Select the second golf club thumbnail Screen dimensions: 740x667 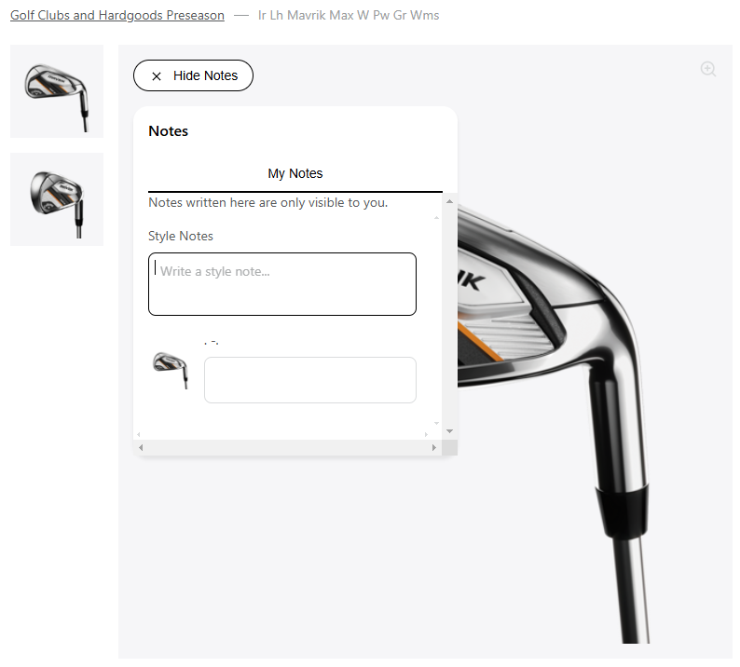click(57, 199)
